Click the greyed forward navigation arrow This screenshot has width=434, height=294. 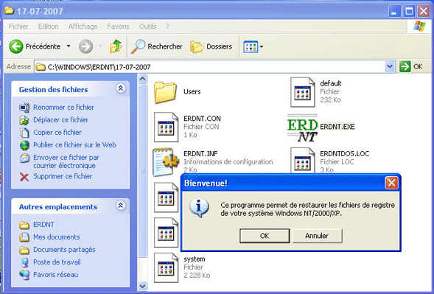click(x=85, y=46)
